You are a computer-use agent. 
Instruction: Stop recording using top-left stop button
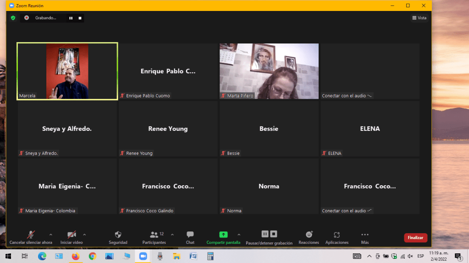click(x=80, y=18)
